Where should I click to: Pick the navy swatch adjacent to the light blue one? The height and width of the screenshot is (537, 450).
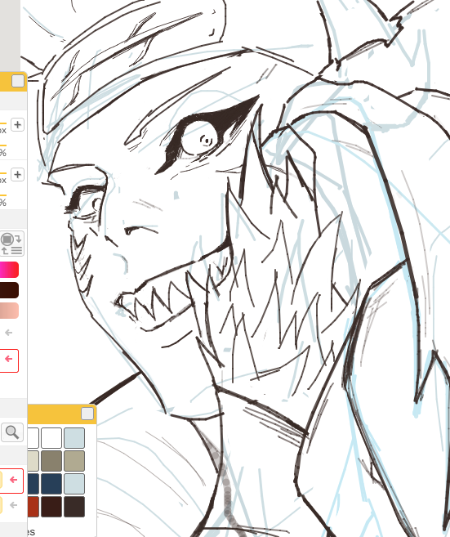coord(51,484)
